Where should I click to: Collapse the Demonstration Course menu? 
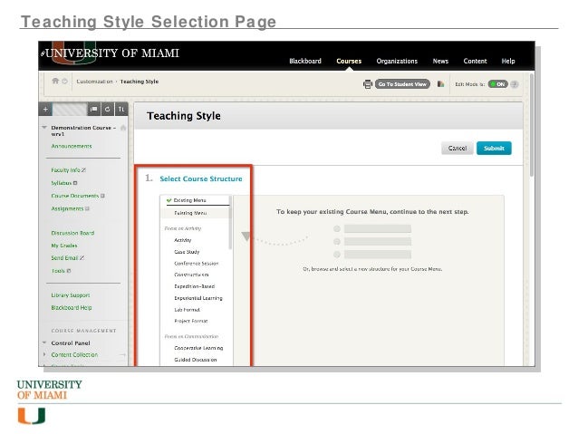click(x=44, y=127)
